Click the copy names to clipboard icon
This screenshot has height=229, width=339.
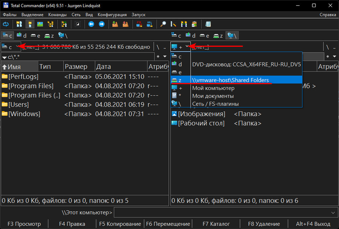tap(194, 24)
